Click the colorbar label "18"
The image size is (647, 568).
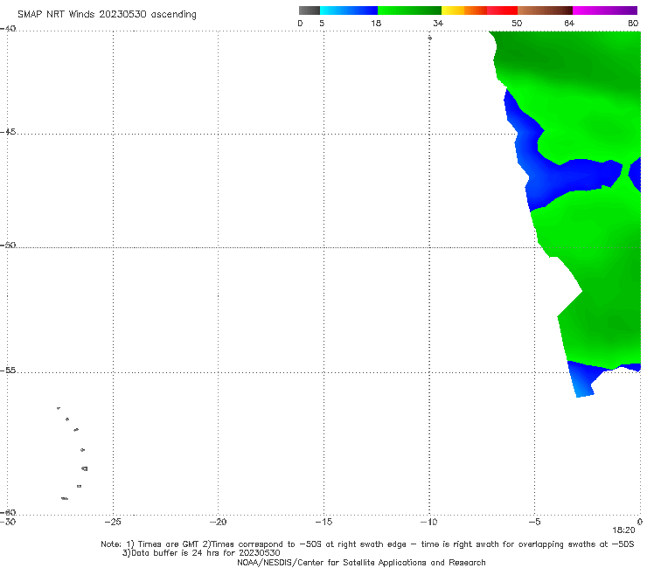tap(376, 23)
